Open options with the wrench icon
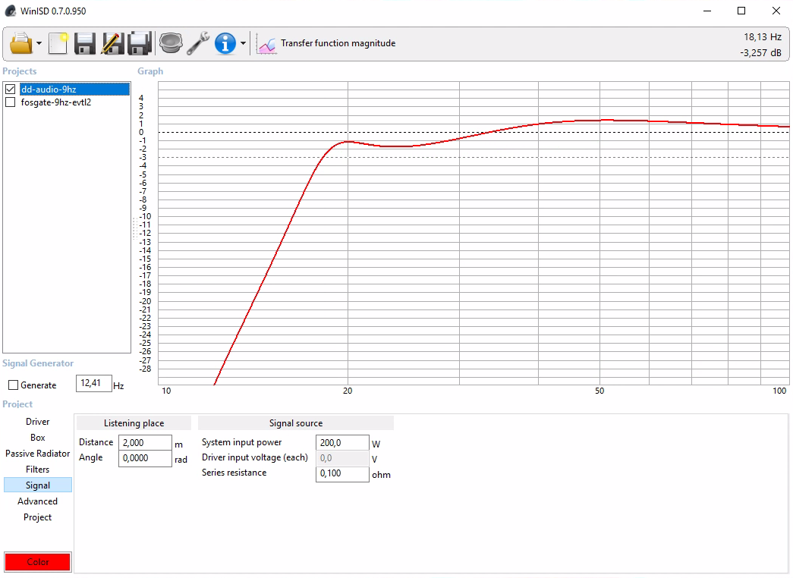Screen dimensions: 793x578 coord(198,43)
